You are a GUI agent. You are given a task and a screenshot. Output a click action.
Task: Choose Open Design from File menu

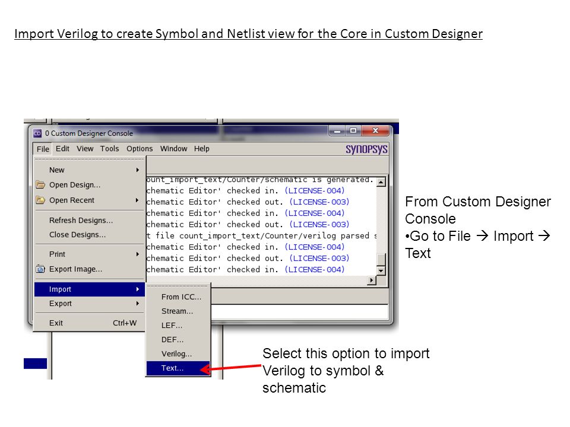[x=90, y=185]
